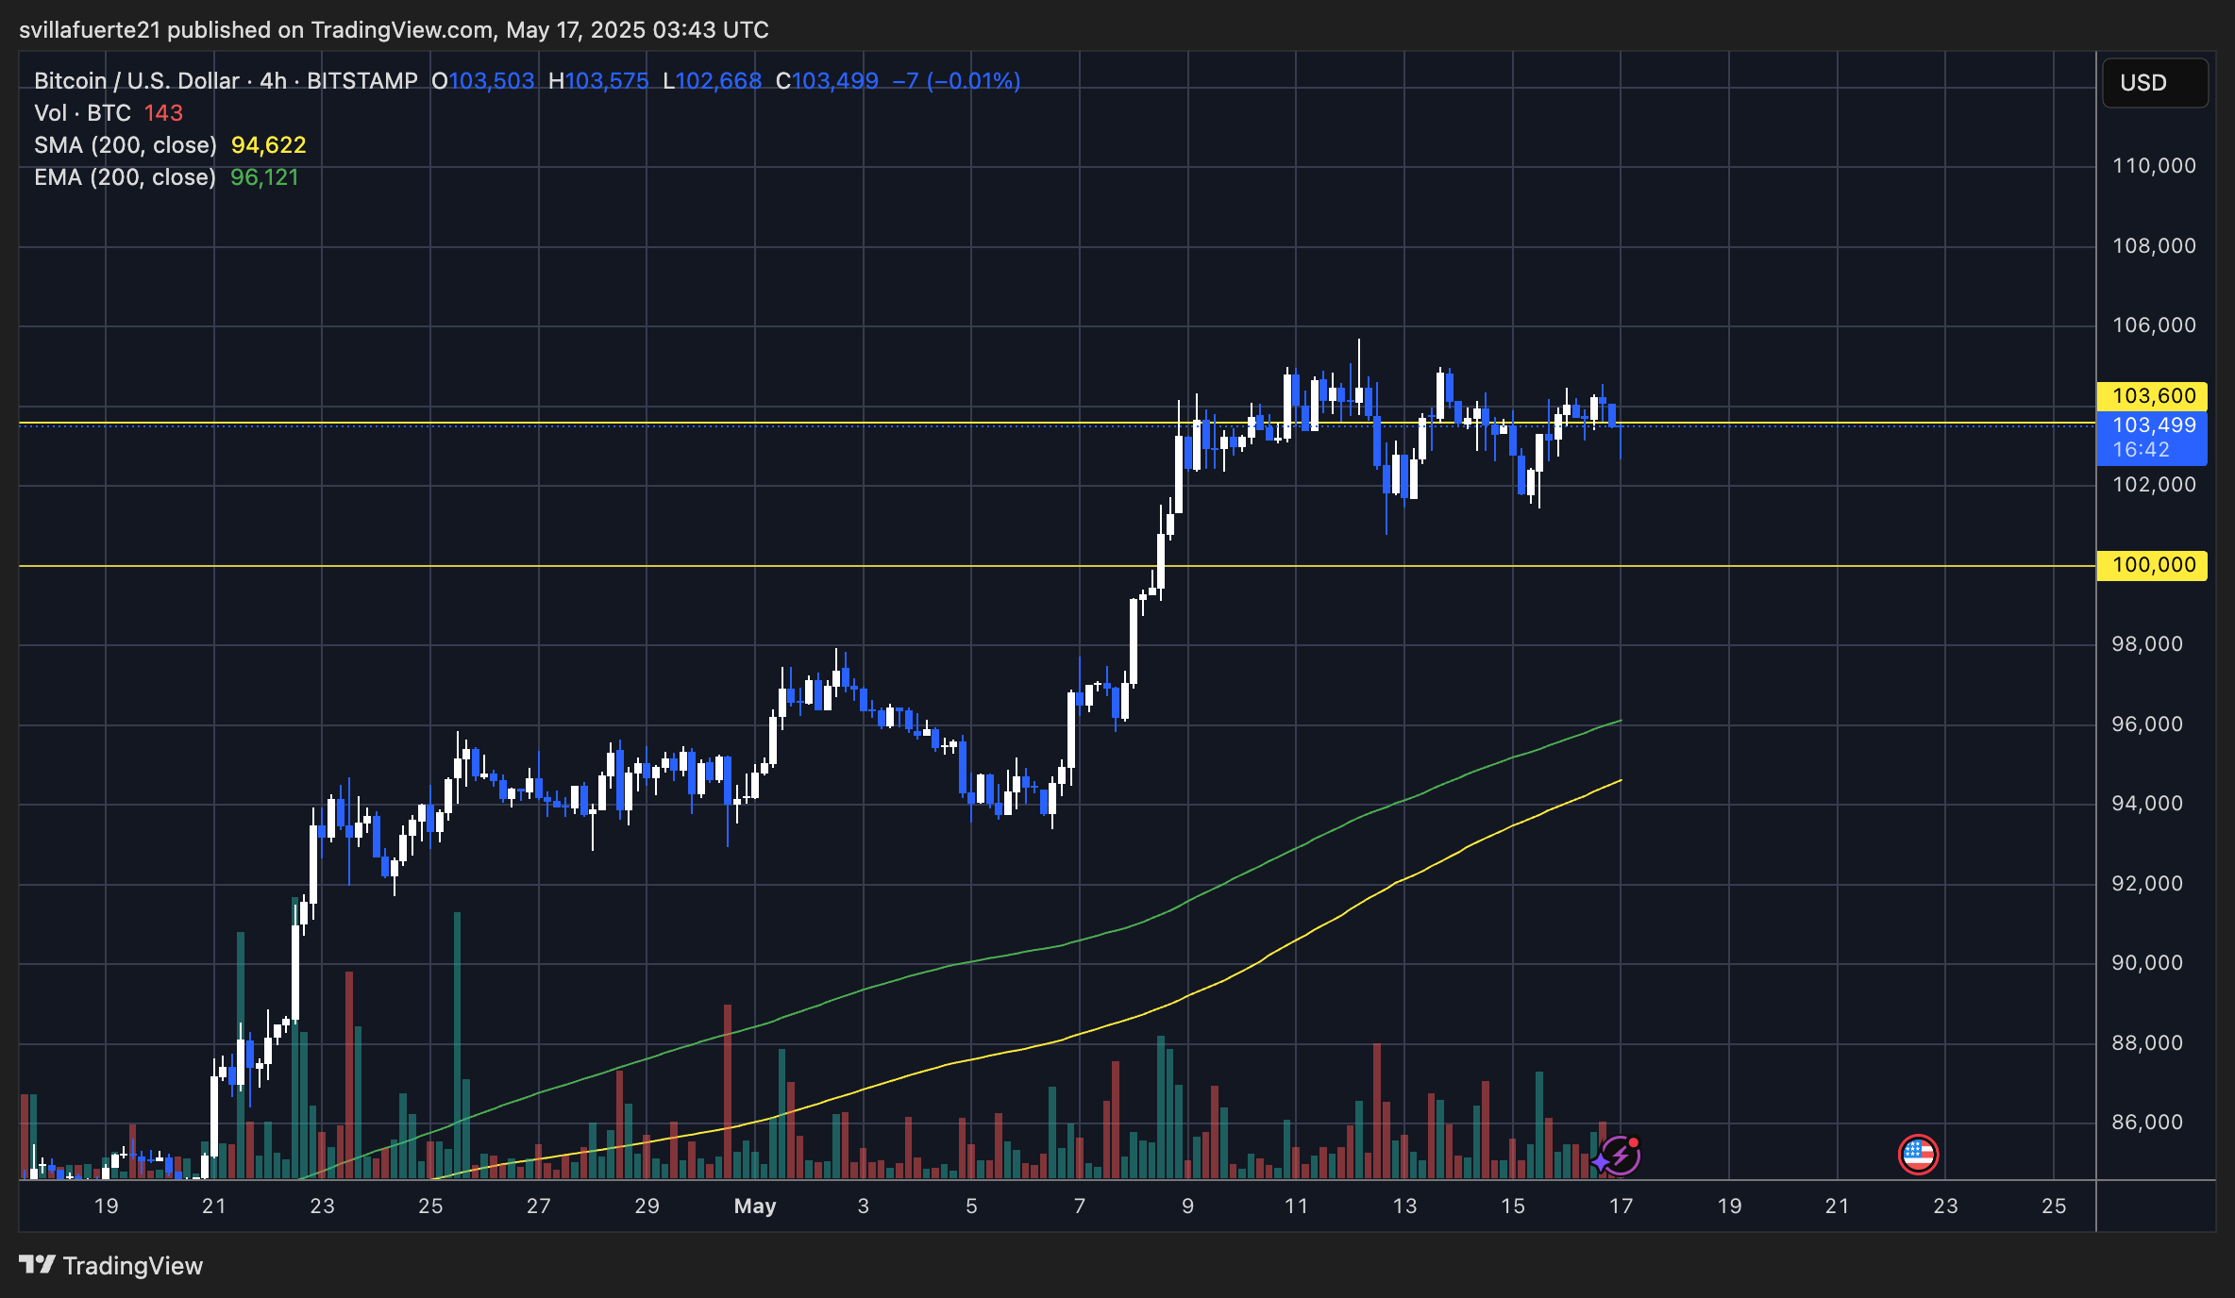Click the yellow 100,000 price line label

point(2153,565)
